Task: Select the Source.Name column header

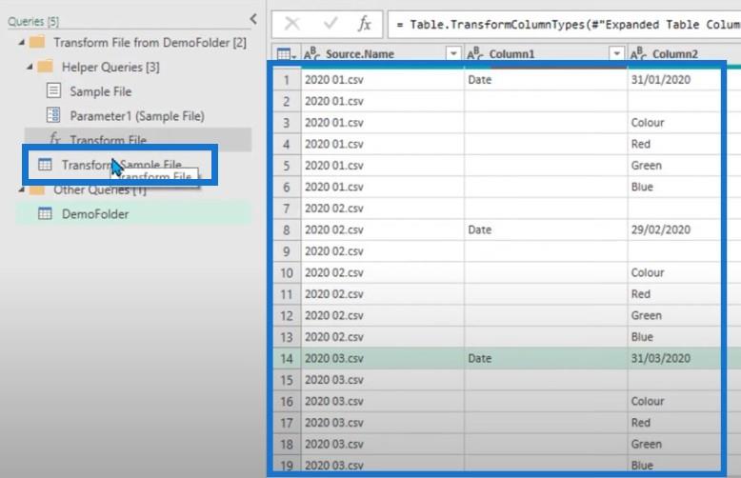Action: (x=360, y=54)
